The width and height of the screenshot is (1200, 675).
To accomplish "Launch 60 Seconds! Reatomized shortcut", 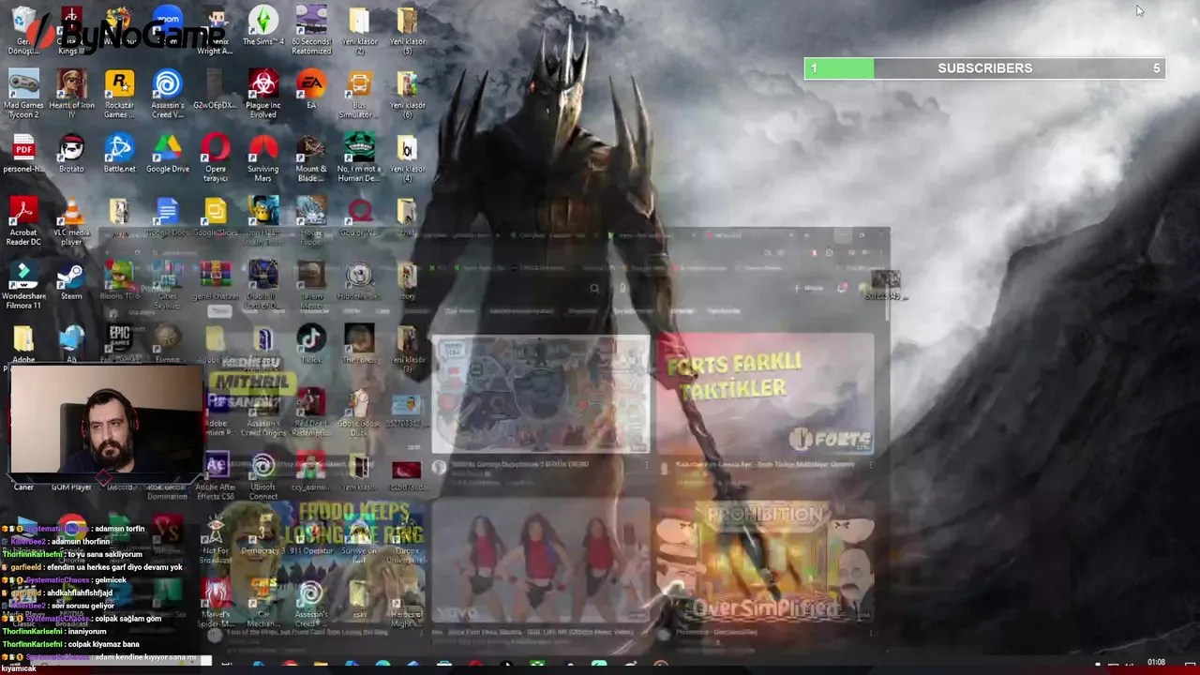I will (311, 29).
